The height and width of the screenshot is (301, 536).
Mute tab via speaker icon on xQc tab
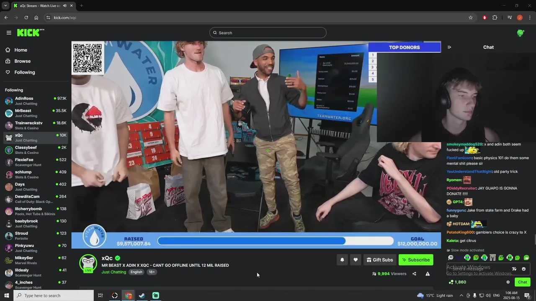[x=64, y=6]
